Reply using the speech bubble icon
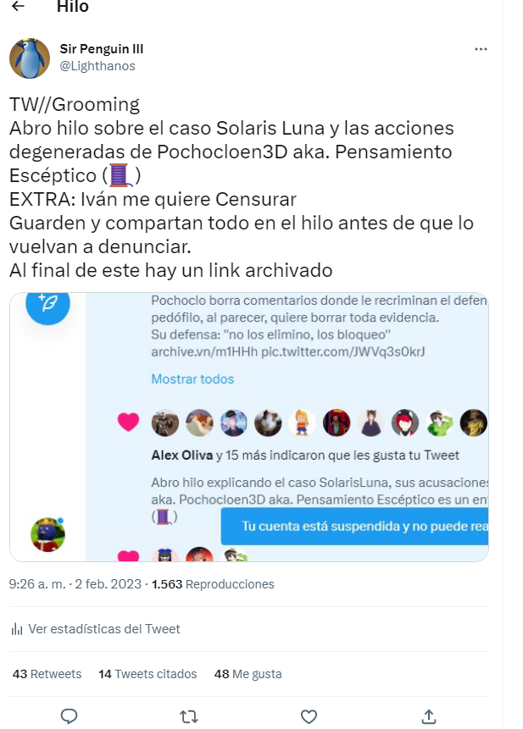This screenshot has width=523, height=729. point(69,716)
